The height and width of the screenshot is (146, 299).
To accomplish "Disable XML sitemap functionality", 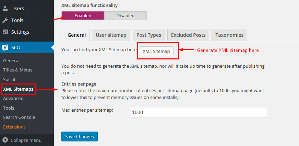I will click(x=125, y=15).
